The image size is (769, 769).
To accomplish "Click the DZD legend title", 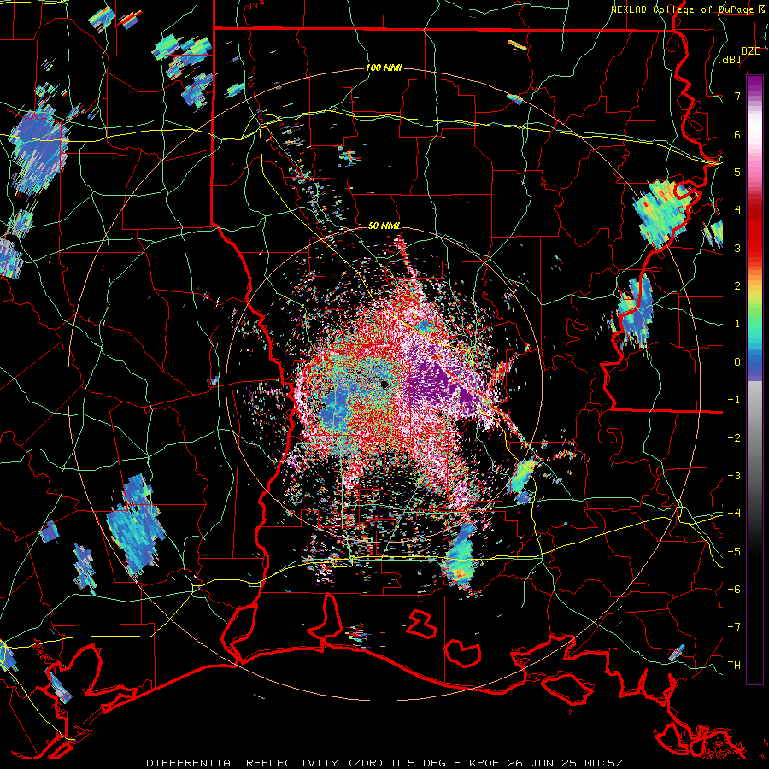I will coord(751,51).
